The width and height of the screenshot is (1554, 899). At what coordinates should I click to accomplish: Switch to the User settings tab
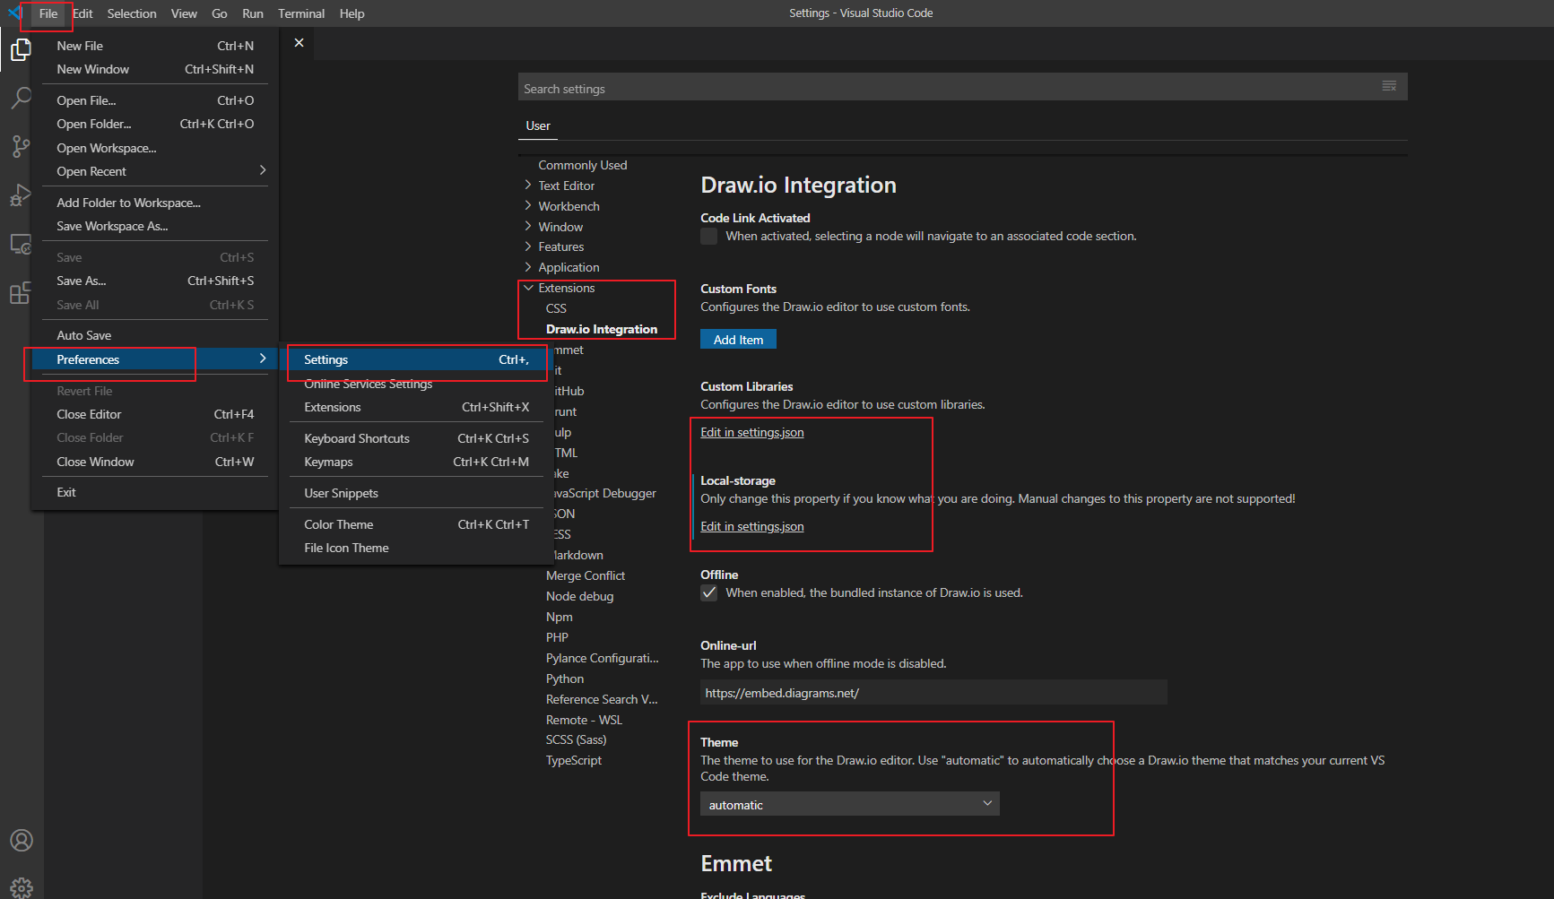point(538,125)
